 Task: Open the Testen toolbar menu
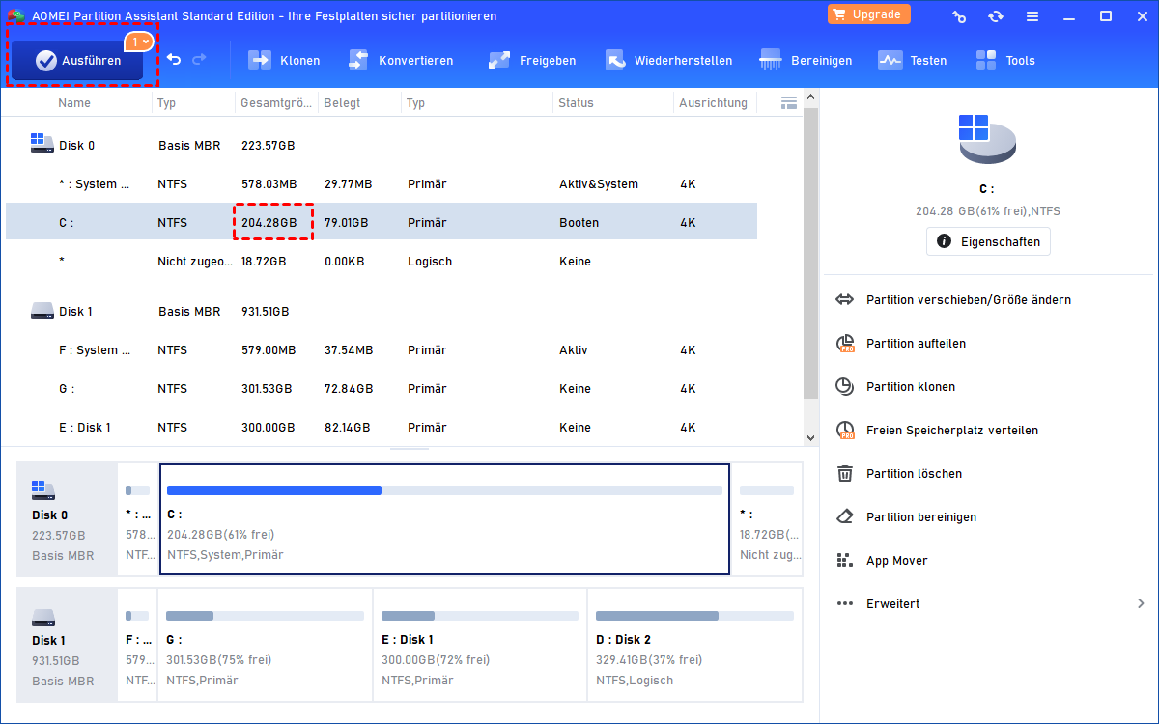[x=912, y=60]
